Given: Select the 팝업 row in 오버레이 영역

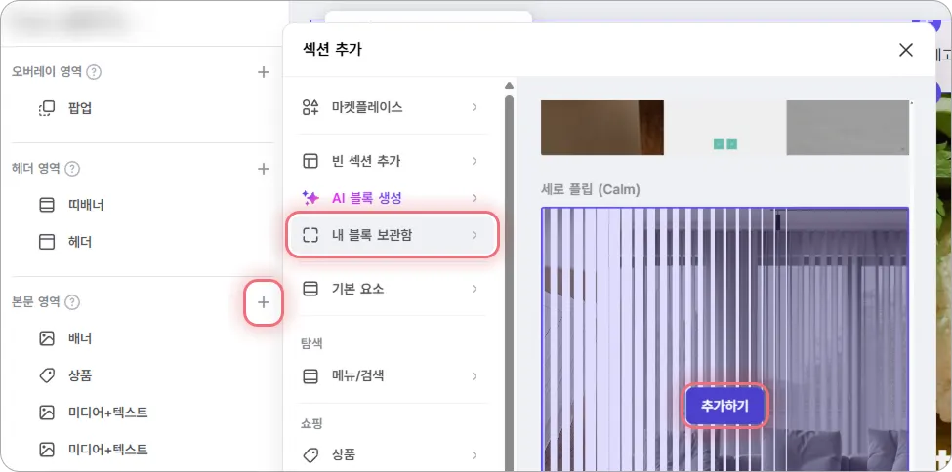Looking at the screenshot, I should 141,108.
